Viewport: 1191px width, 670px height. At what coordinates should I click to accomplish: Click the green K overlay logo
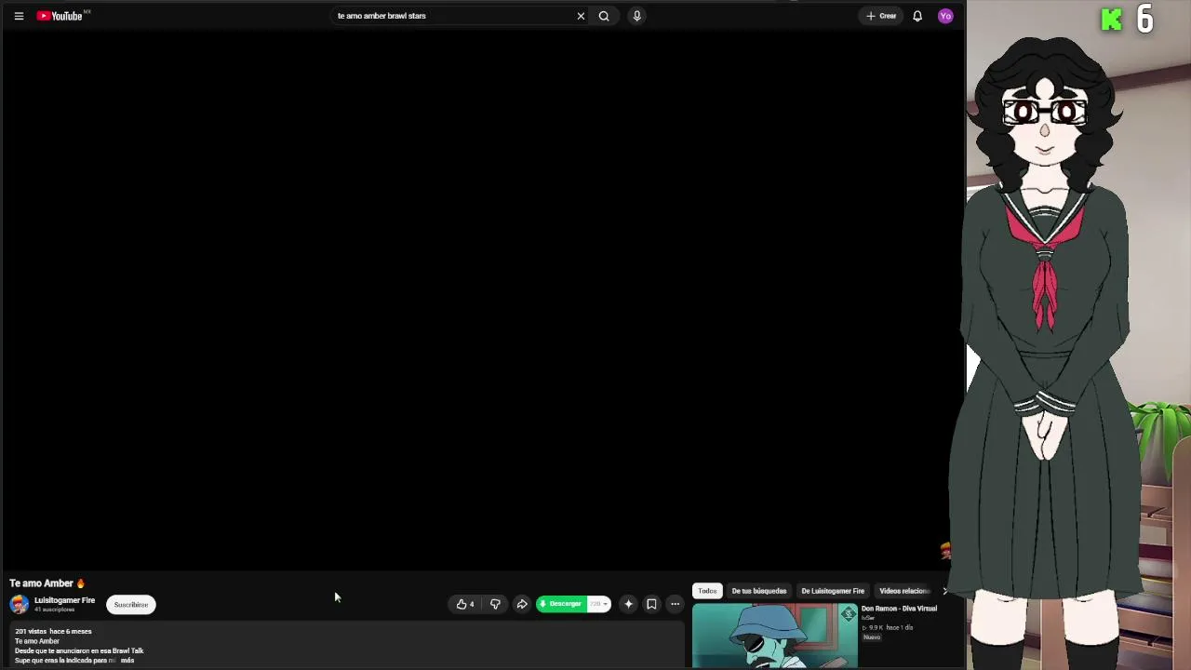click(x=1112, y=20)
